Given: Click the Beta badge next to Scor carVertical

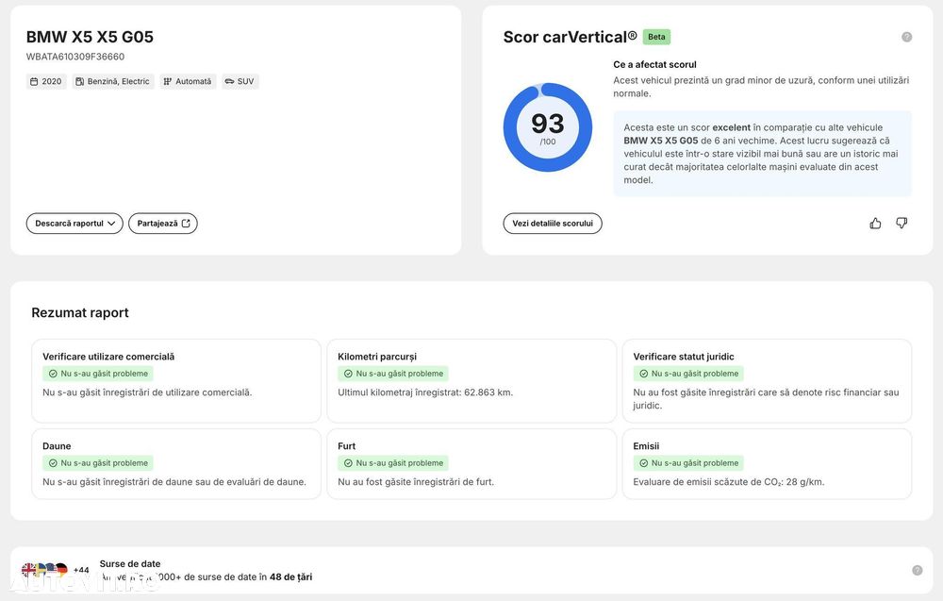Looking at the screenshot, I should click(656, 38).
